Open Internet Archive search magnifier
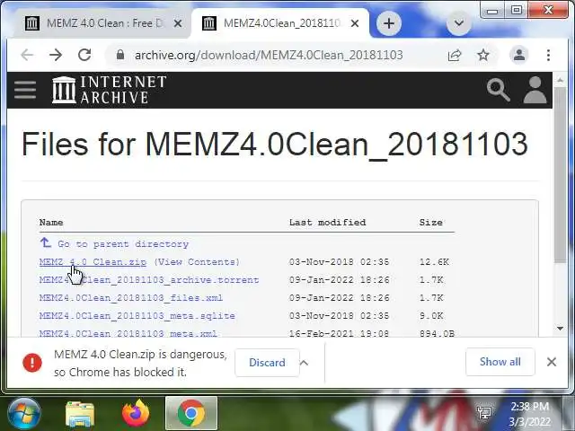This screenshot has height=431, width=575. (498, 90)
